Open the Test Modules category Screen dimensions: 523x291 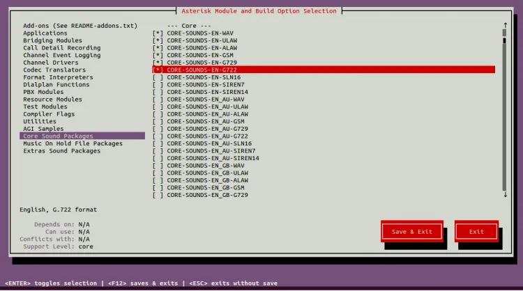[x=45, y=107]
